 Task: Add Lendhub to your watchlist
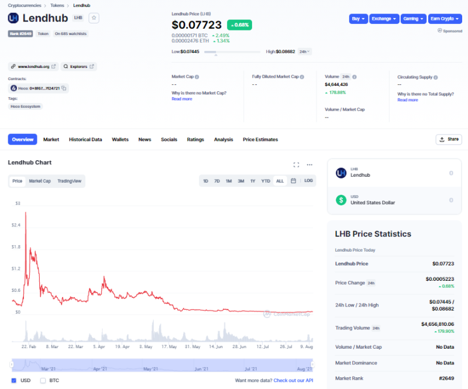point(94,18)
